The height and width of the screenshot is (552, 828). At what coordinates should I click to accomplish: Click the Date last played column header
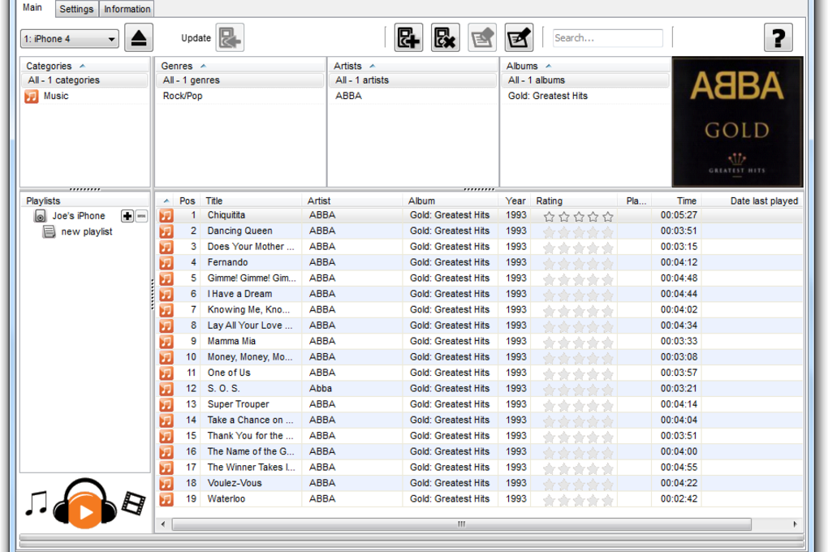[752, 201]
